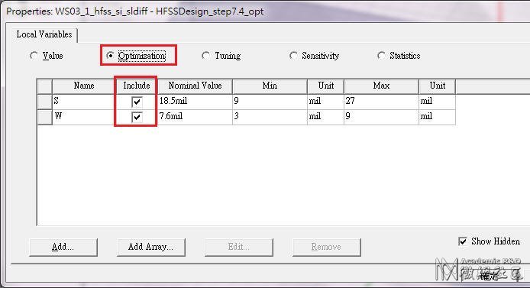Click the disabled Remove button
Viewport: 530px width, 288px height.
click(x=327, y=247)
